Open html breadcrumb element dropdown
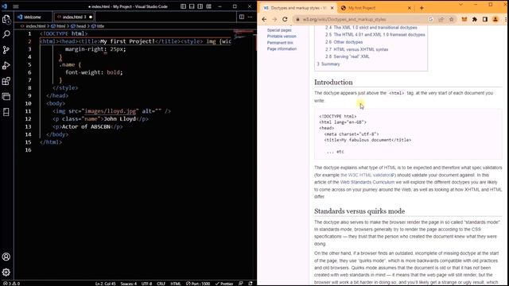This screenshot has width=509, height=286. (58, 26)
